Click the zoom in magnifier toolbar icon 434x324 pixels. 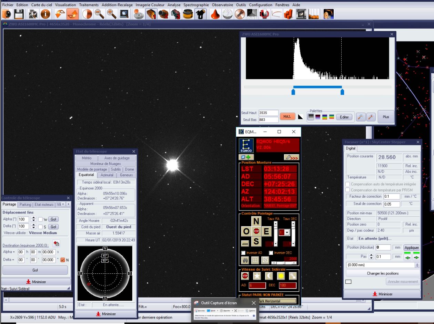[x=112, y=14]
